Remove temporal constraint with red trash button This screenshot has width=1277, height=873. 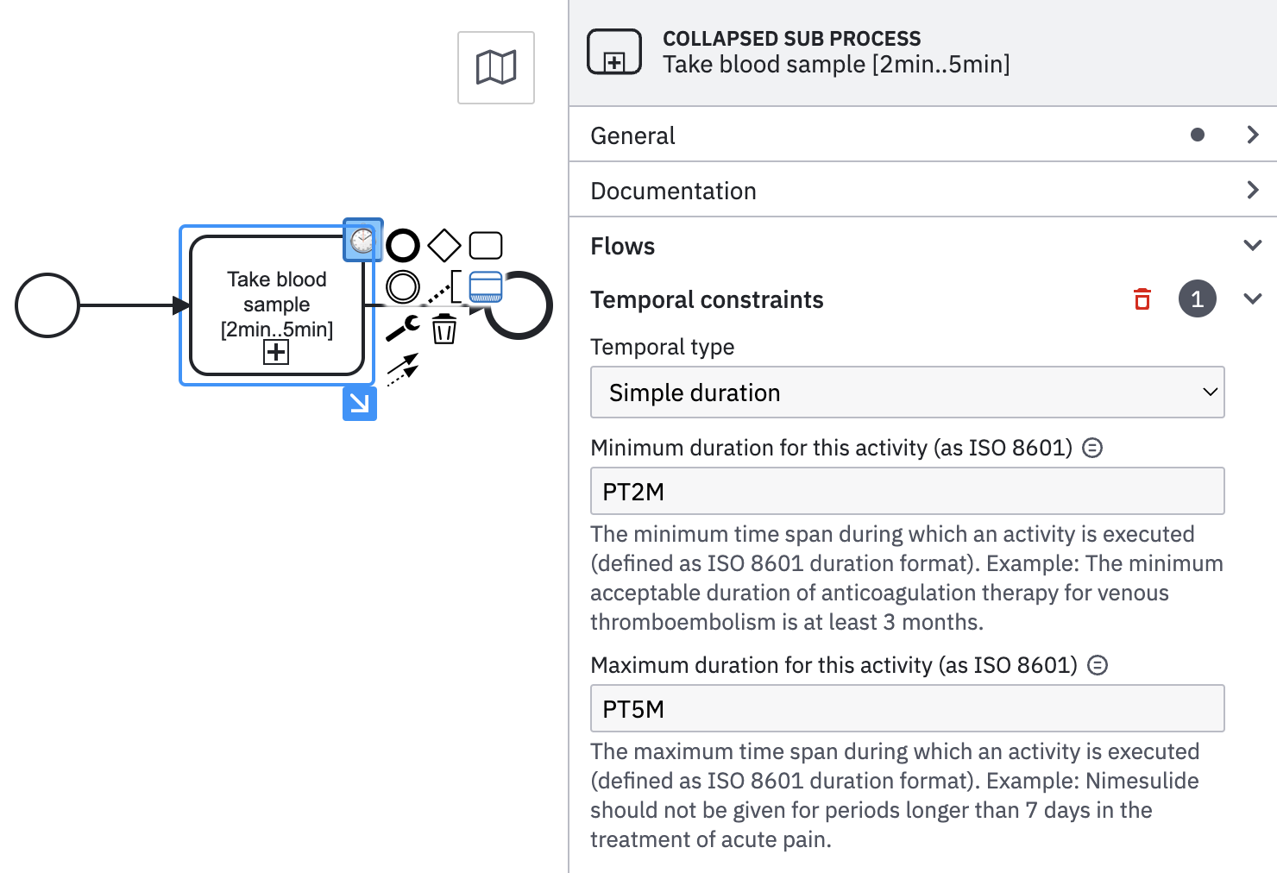[1142, 298]
